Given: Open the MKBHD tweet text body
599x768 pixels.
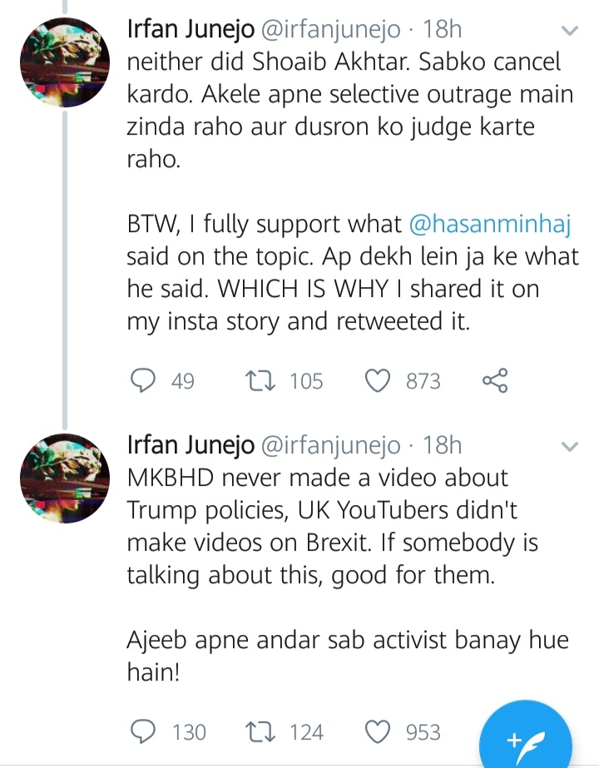Looking at the screenshot, I should click(x=348, y=574).
